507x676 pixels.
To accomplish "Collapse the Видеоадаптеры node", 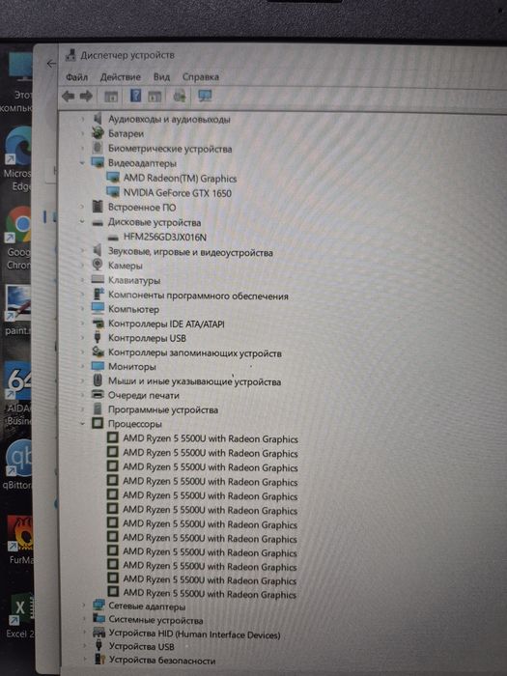I will pyautogui.click(x=82, y=163).
